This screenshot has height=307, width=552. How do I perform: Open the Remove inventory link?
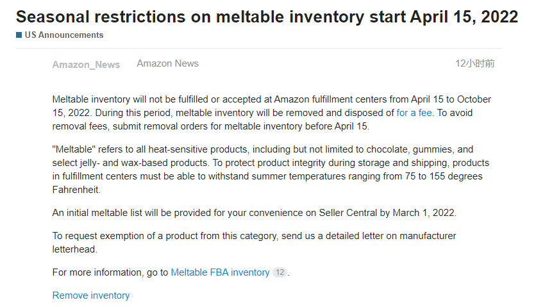[x=91, y=295]
